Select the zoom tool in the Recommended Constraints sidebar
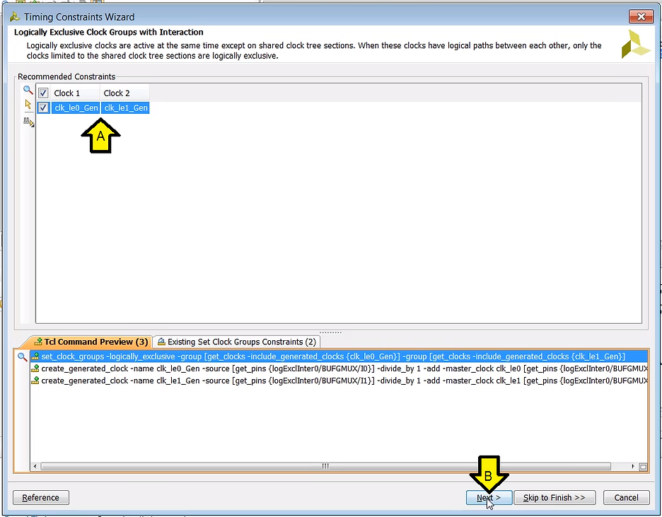 [x=28, y=91]
